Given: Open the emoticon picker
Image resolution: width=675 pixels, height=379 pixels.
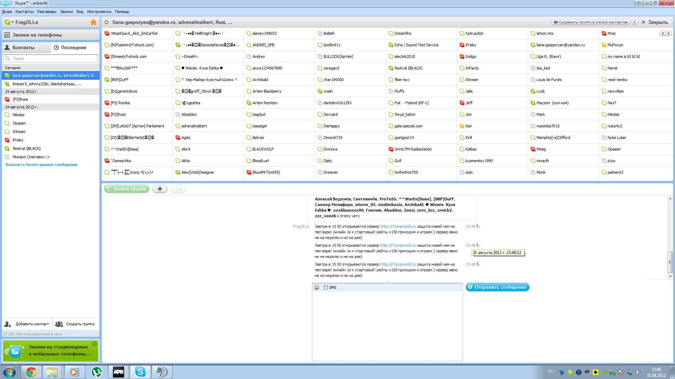Looking at the screenshot, I should click(x=317, y=287).
